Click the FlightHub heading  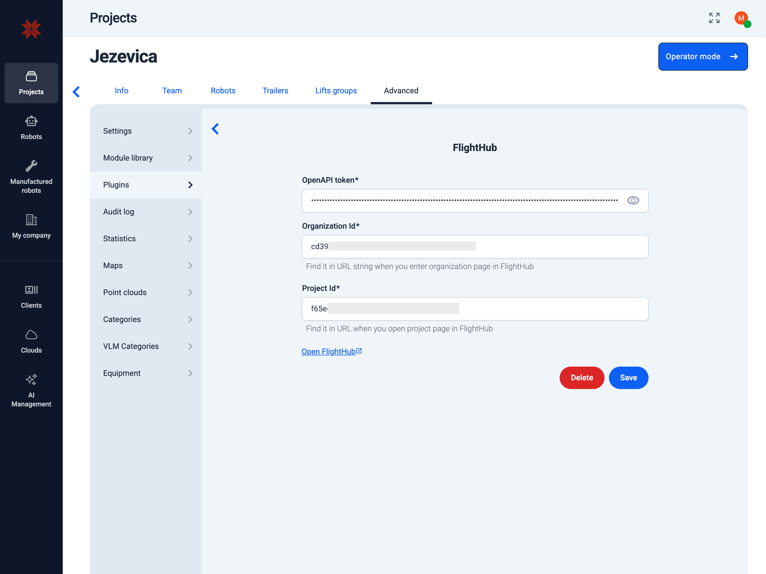tap(475, 148)
